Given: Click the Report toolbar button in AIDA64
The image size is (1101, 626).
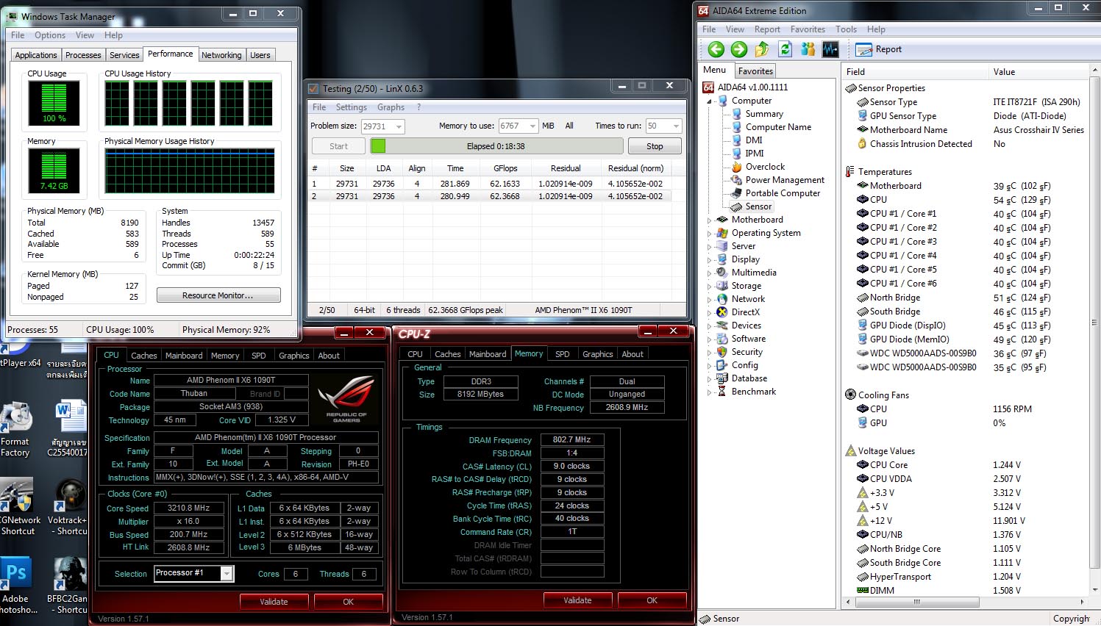Looking at the screenshot, I should 879,49.
